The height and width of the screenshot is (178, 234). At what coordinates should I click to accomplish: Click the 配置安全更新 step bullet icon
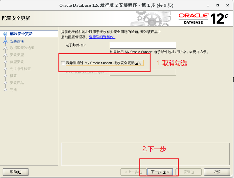5,34
